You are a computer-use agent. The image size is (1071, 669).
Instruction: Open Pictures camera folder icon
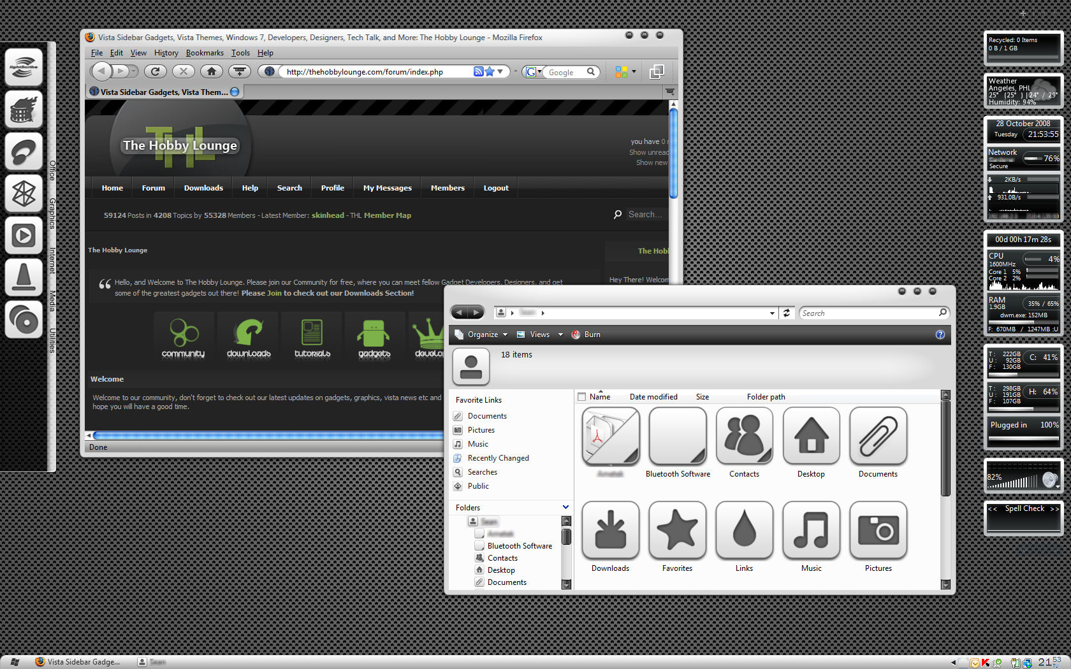click(x=878, y=531)
